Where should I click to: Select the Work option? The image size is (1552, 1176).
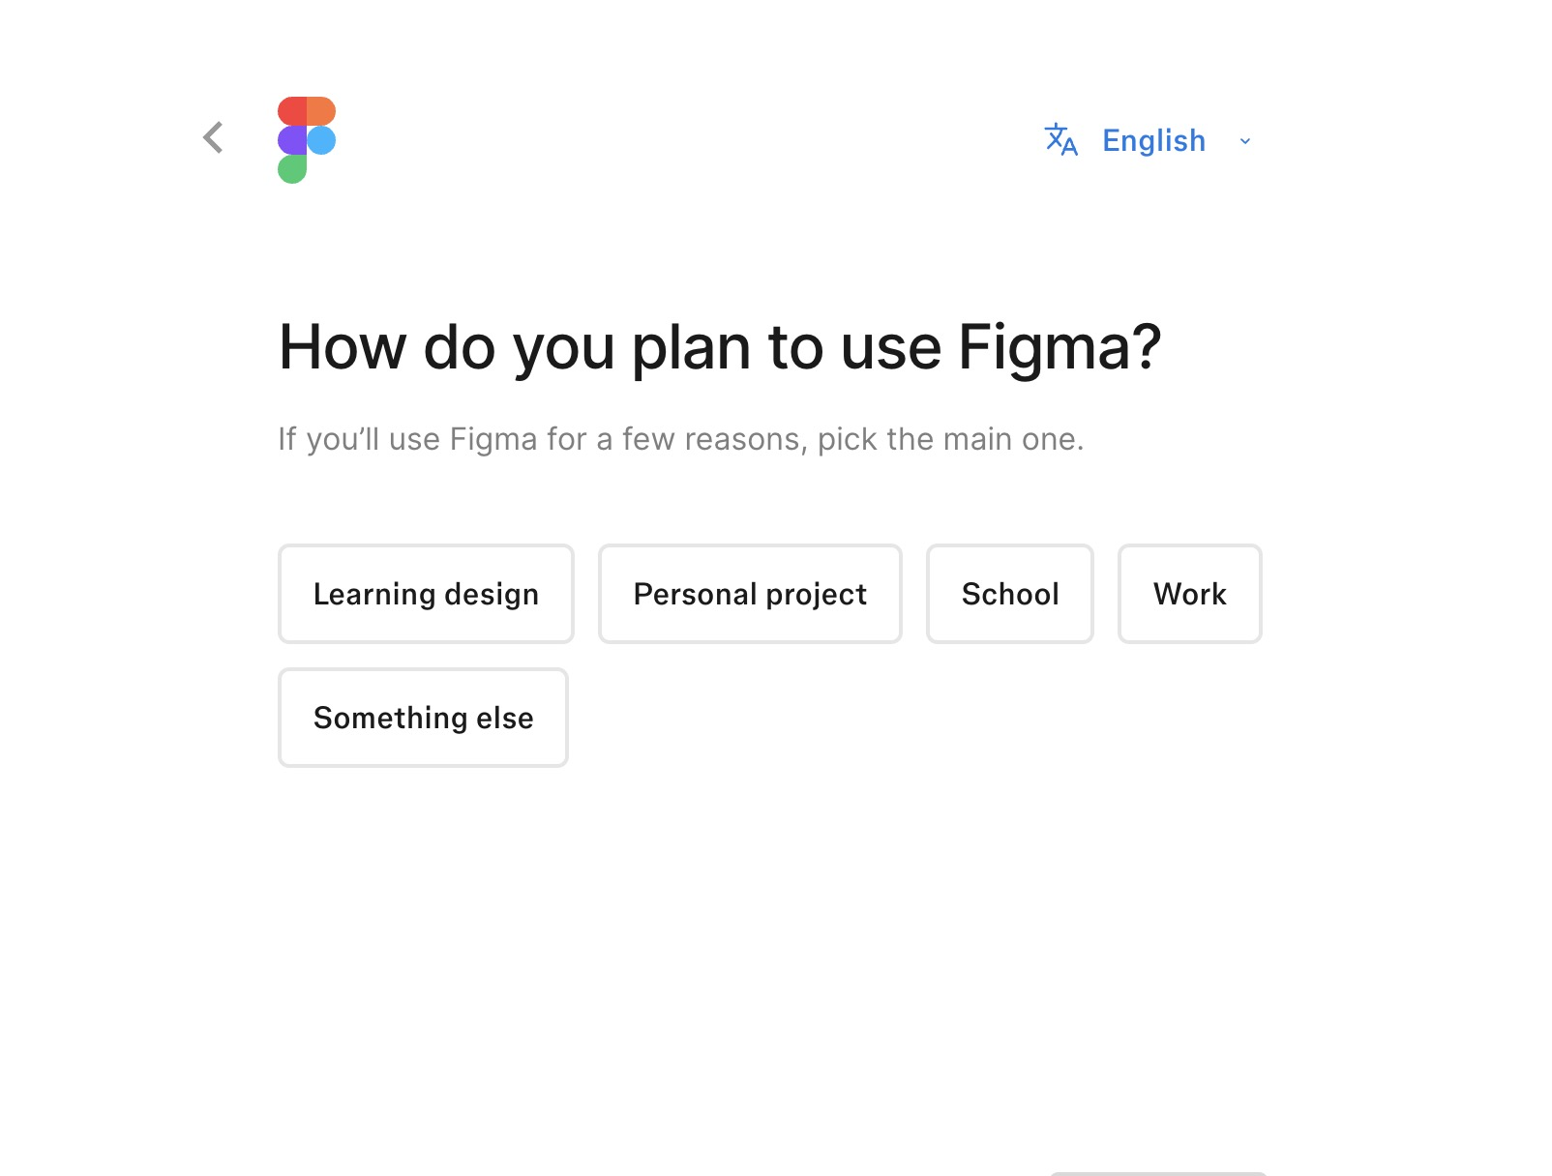1189,594
